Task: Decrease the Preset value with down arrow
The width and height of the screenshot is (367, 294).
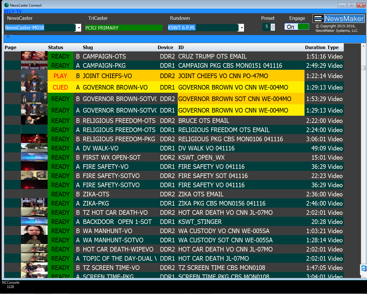Action: click(273, 29)
